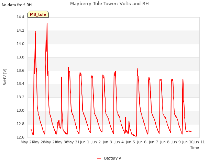Click the 'Jun 8' x-axis date label
The height and width of the screenshot is (165, 220).
pyautogui.click(x=165, y=142)
